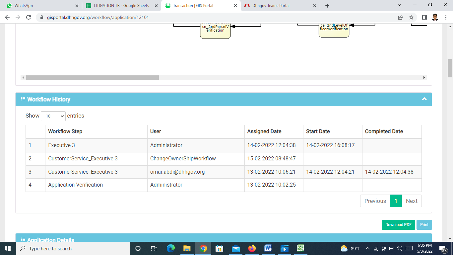
Task: Sort by Start Date column
Action: click(333, 131)
